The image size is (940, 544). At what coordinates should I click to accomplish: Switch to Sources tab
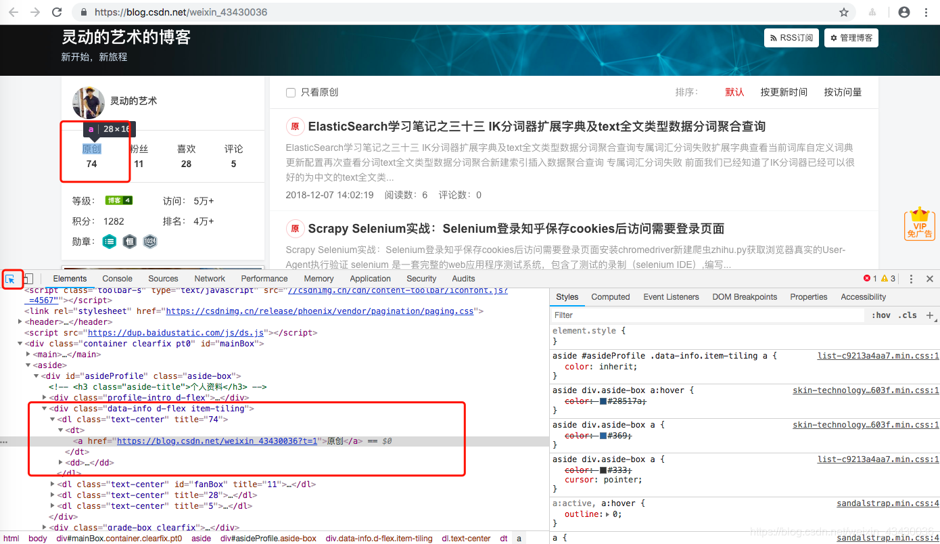point(163,279)
